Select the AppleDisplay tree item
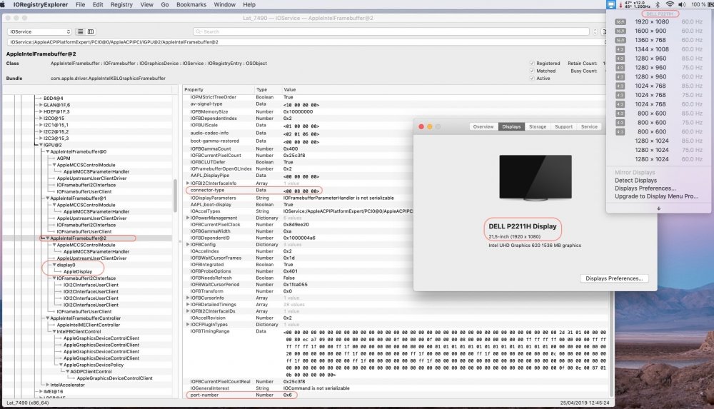The image size is (714, 409). click(77, 272)
